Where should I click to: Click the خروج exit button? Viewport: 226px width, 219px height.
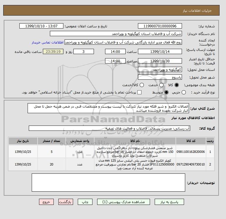(46, 202)
